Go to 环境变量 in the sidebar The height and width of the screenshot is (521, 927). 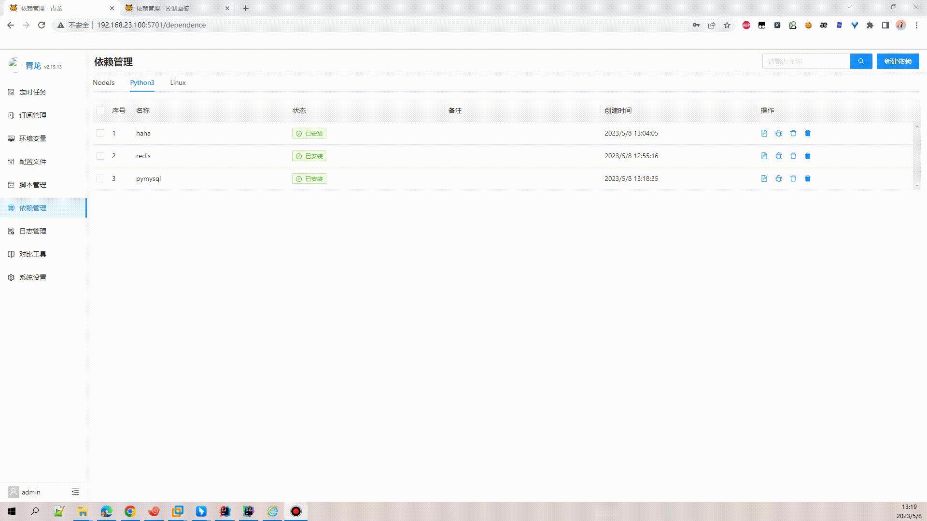pos(43,138)
